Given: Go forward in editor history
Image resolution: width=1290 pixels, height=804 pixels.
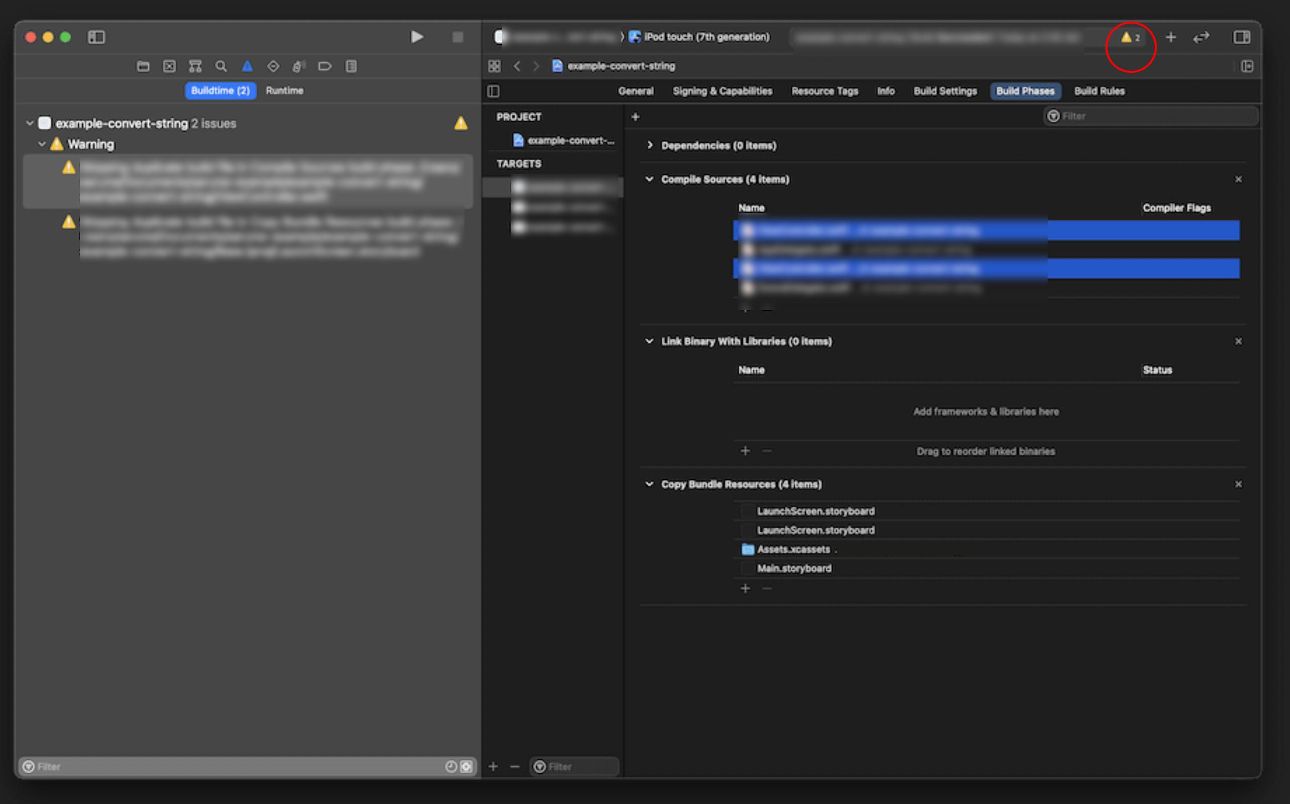Looking at the screenshot, I should click(536, 66).
